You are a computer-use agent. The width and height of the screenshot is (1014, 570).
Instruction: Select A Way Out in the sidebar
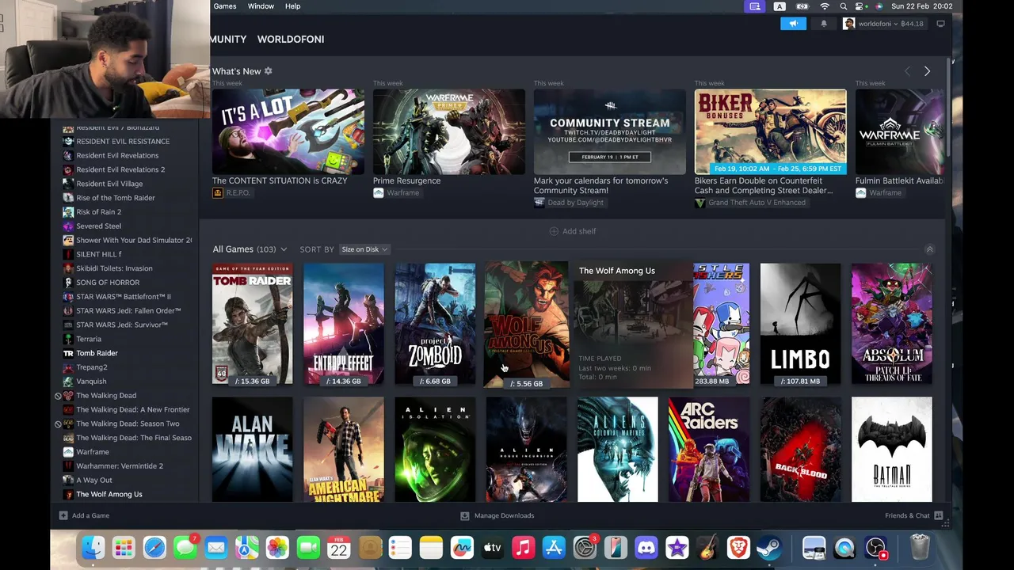tap(94, 480)
